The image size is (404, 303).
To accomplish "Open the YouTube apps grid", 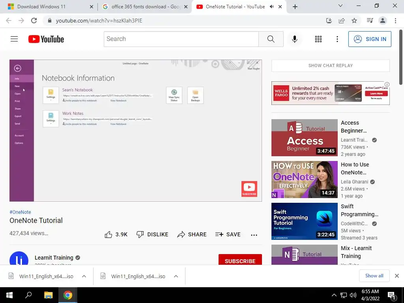I will [x=318, y=39].
